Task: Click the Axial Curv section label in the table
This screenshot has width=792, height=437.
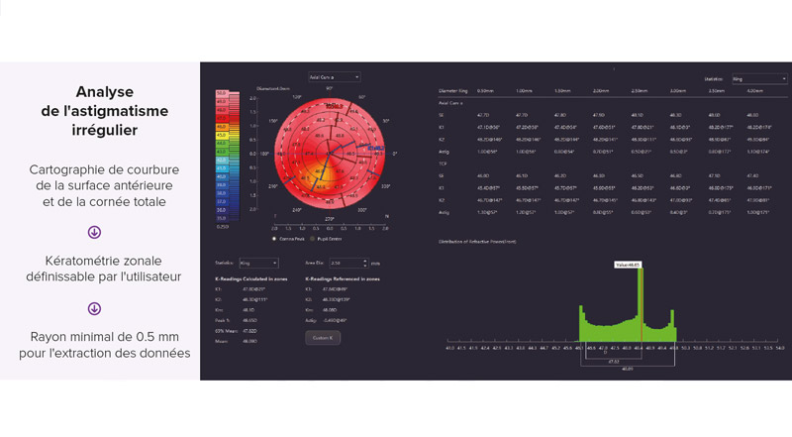Action: (x=450, y=103)
